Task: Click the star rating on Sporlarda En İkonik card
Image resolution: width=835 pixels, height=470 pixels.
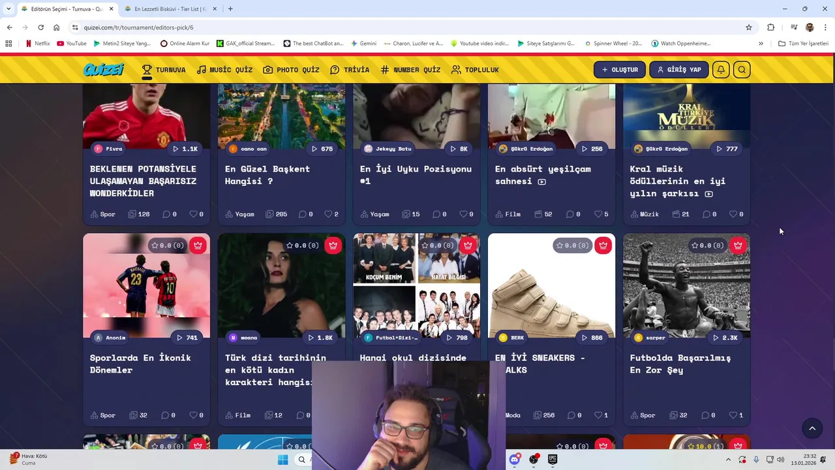Action: coord(167,245)
